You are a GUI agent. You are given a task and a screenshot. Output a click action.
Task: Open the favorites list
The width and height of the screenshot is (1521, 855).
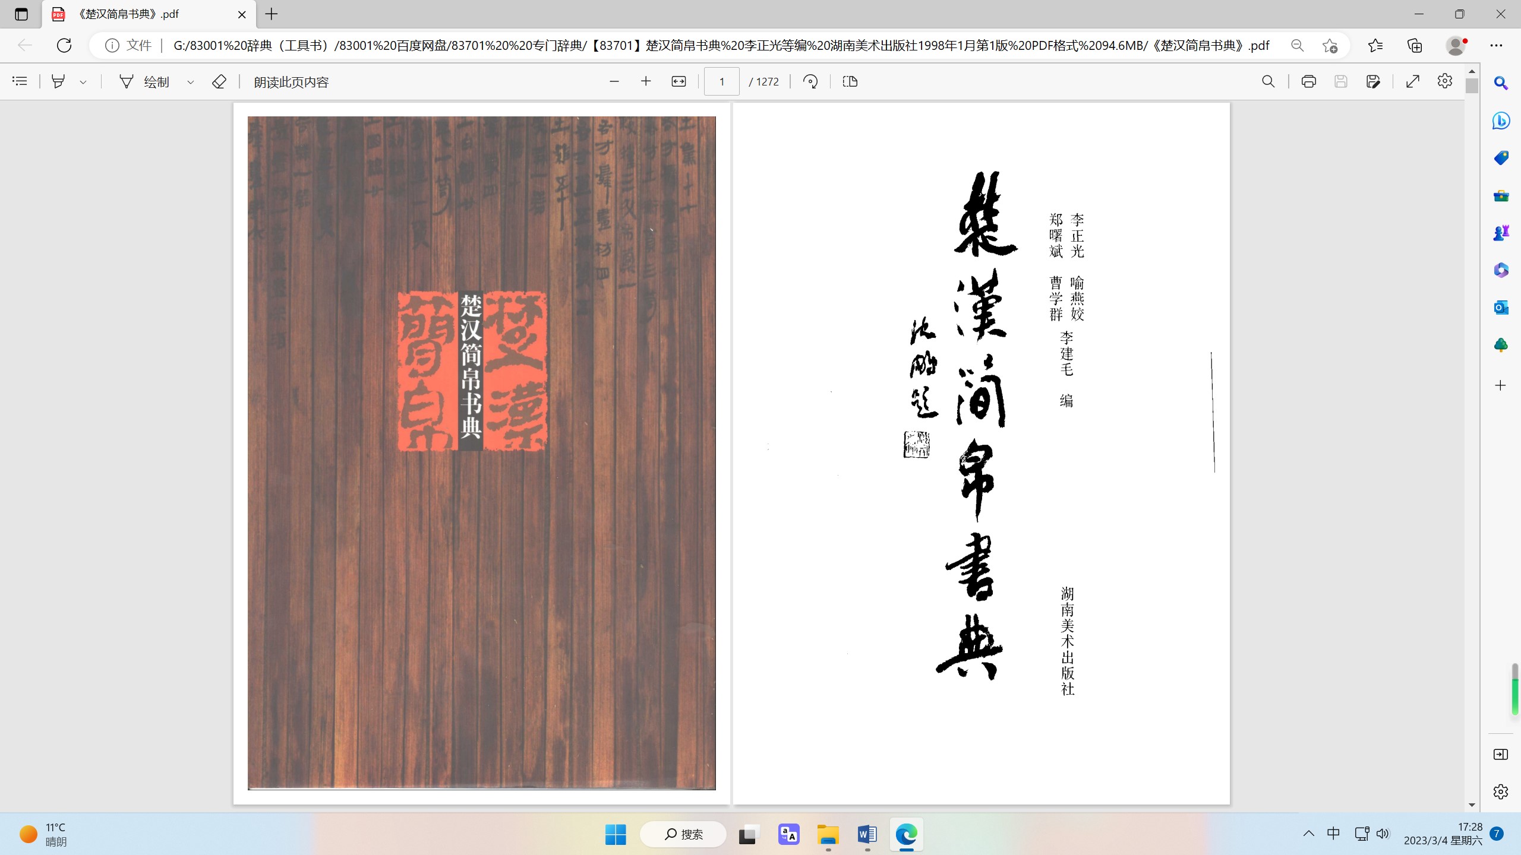click(1375, 46)
